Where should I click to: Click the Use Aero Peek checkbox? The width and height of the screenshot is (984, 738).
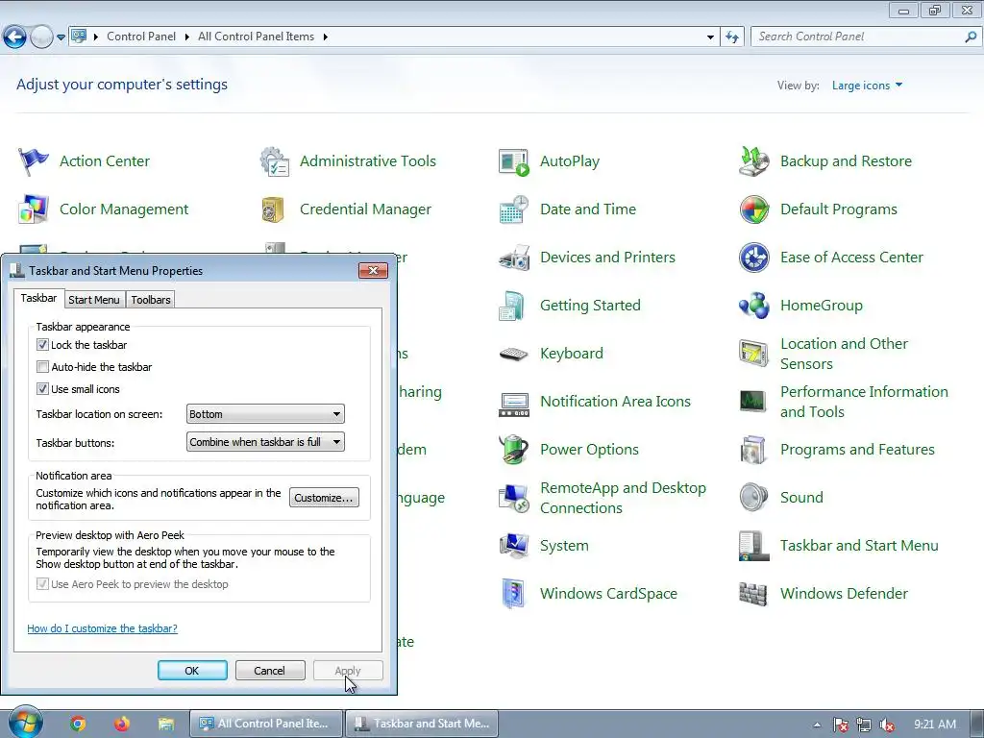click(x=42, y=584)
